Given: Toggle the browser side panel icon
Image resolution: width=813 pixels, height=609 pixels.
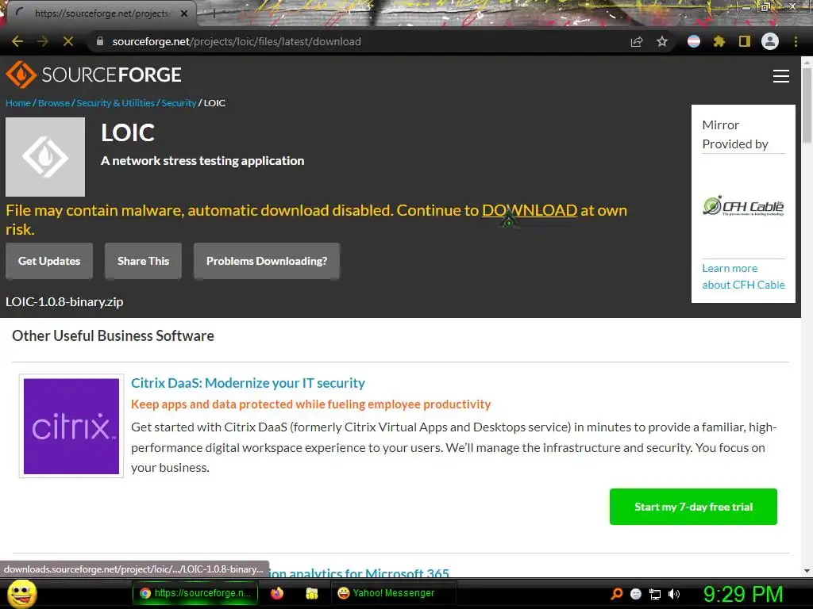Looking at the screenshot, I should [x=745, y=41].
